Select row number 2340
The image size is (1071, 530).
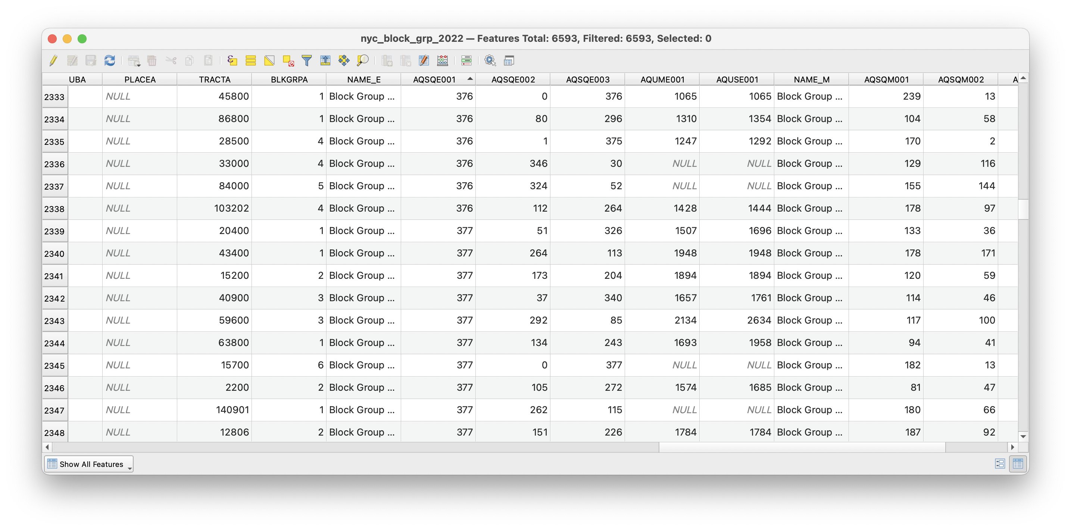54,253
